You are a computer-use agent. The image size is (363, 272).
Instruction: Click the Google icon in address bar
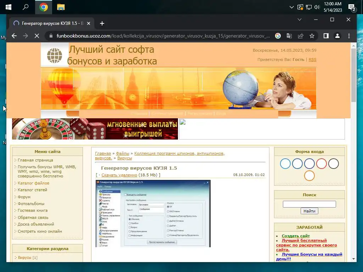point(278,36)
